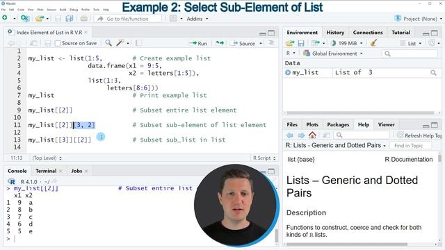The width and height of the screenshot is (445, 250).
Task: Click the Run button
Action: [198, 43]
